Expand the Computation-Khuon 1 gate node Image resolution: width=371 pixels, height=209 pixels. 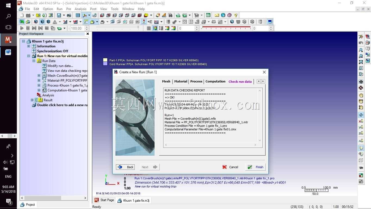pyautogui.click(x=39, y=90)
